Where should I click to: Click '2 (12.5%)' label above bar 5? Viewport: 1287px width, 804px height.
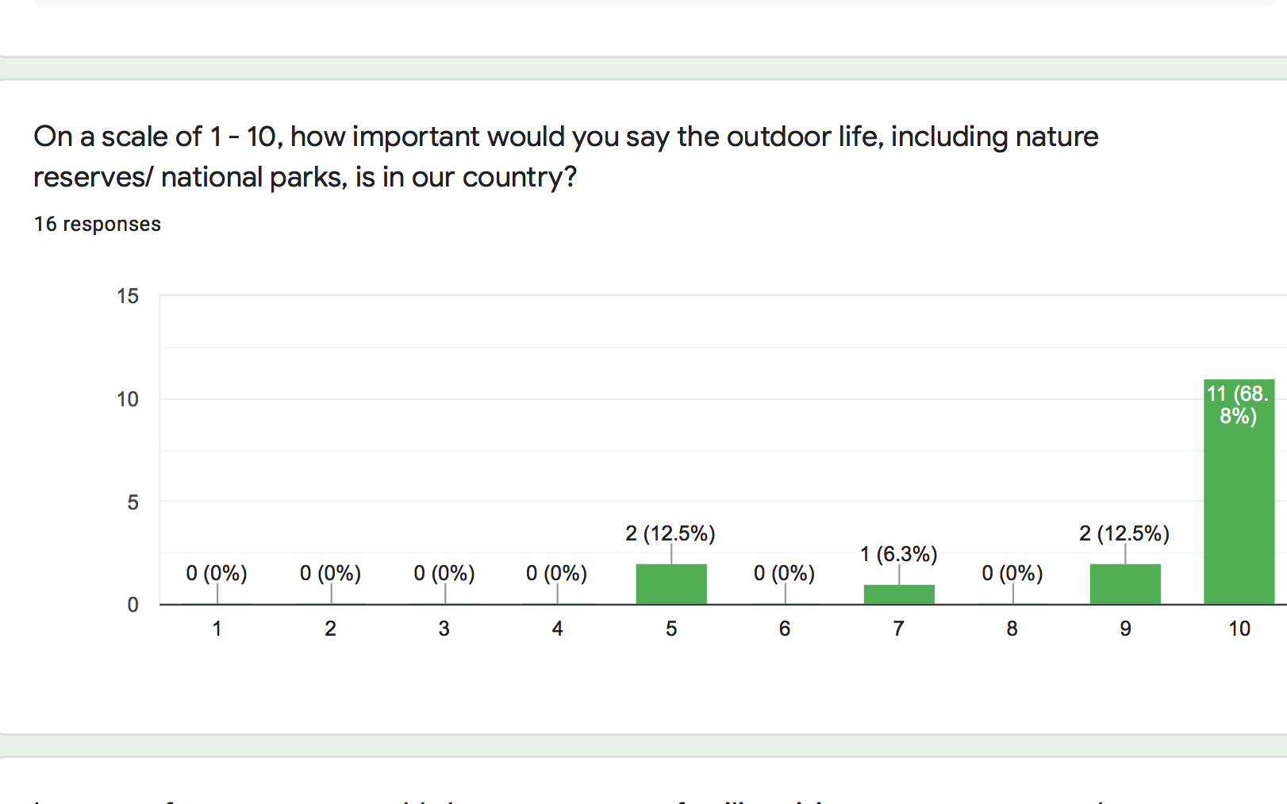(x=670, y=533)
